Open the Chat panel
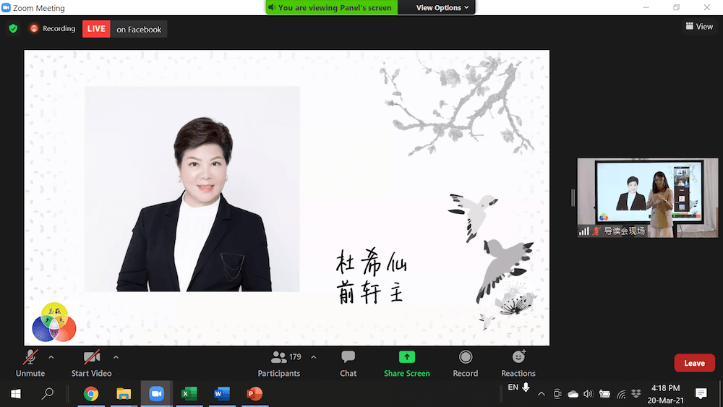723x407 pixels. point(348,363)
